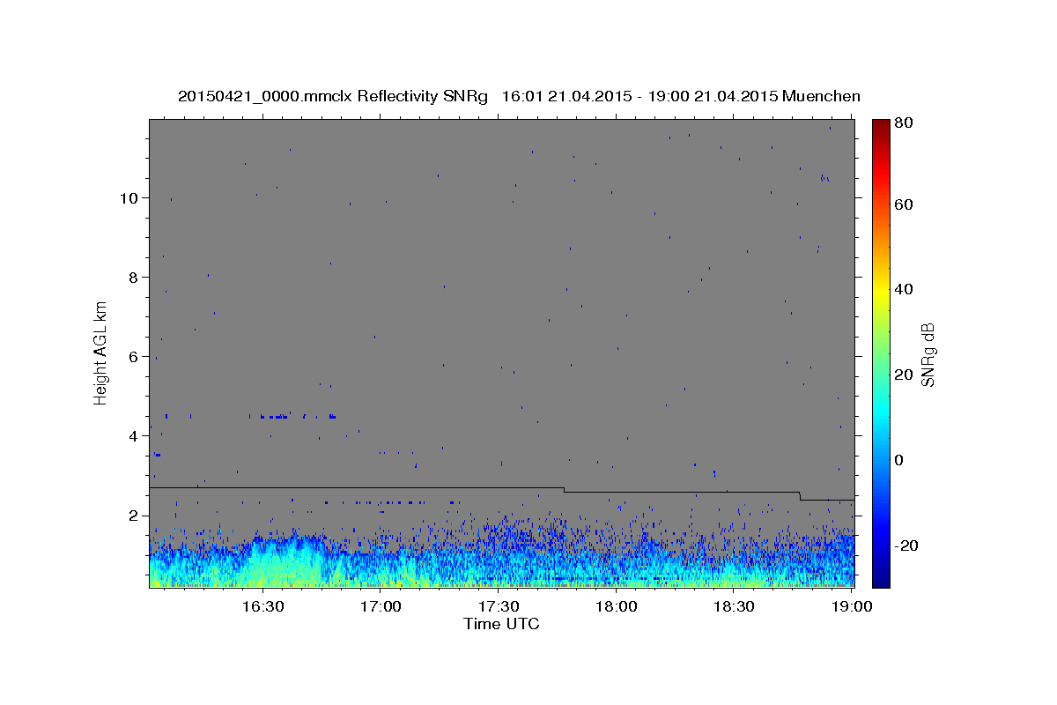Click the height tick label 2

tap(133, 516)
